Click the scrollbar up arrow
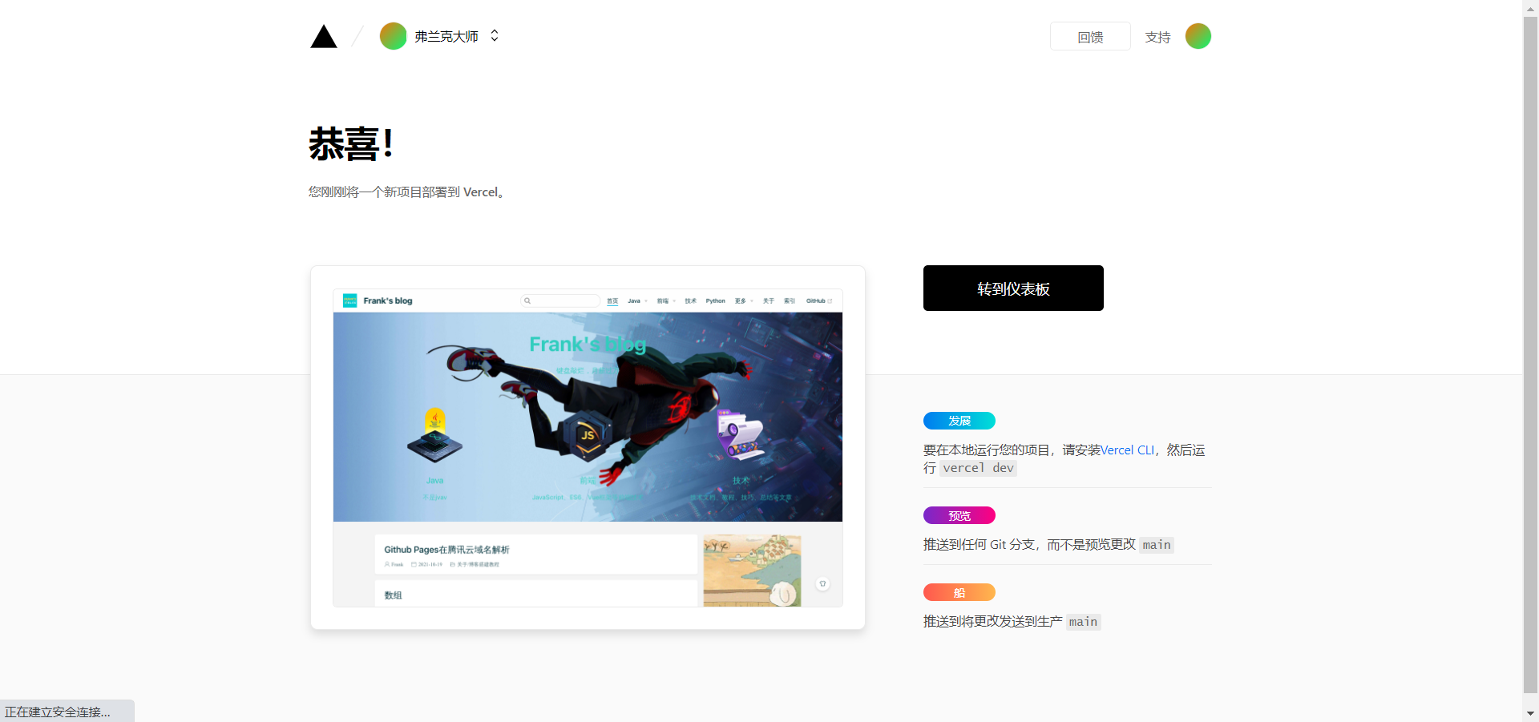The height and width of the screenshot is (722, 1539). click(1530, 7)
